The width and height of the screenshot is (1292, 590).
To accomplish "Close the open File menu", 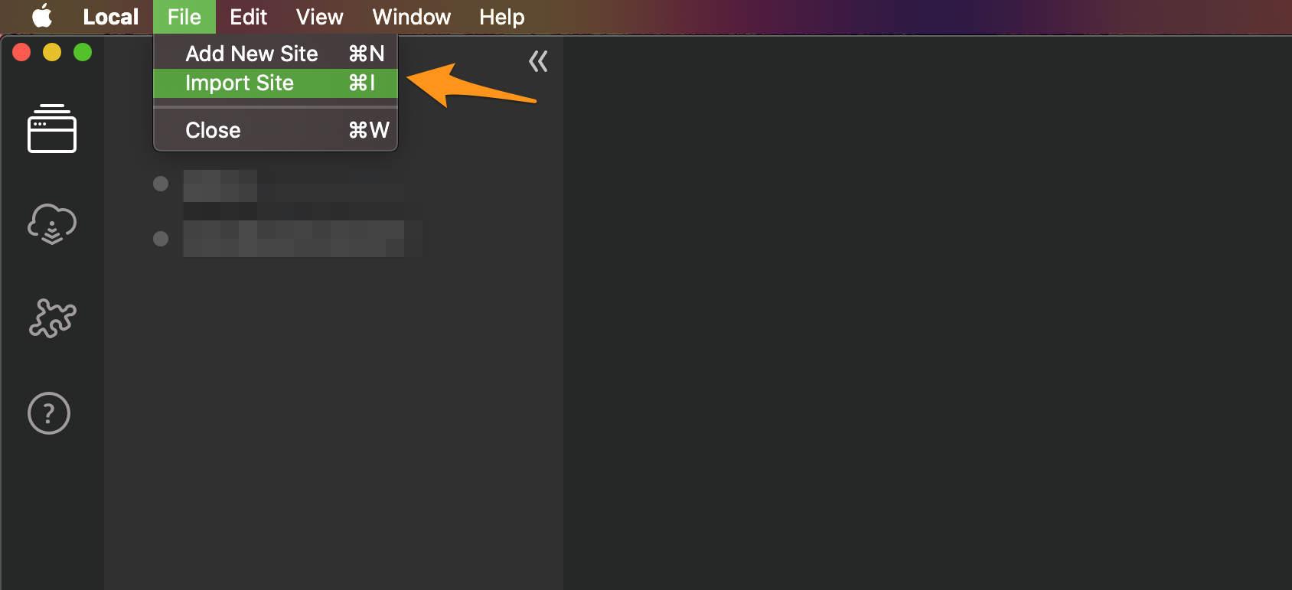I will pos(184,17).
